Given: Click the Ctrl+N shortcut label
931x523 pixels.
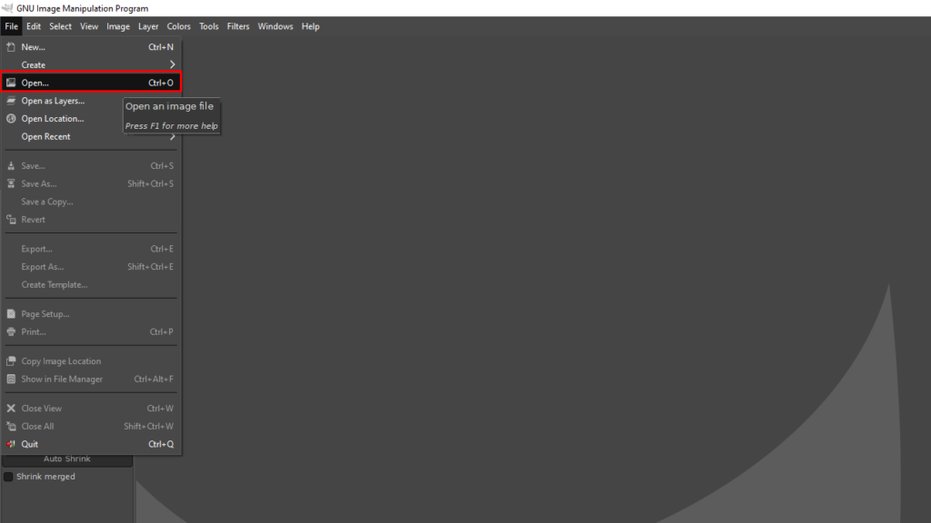Looking at the screenshot, I should [x=161, y=47].
